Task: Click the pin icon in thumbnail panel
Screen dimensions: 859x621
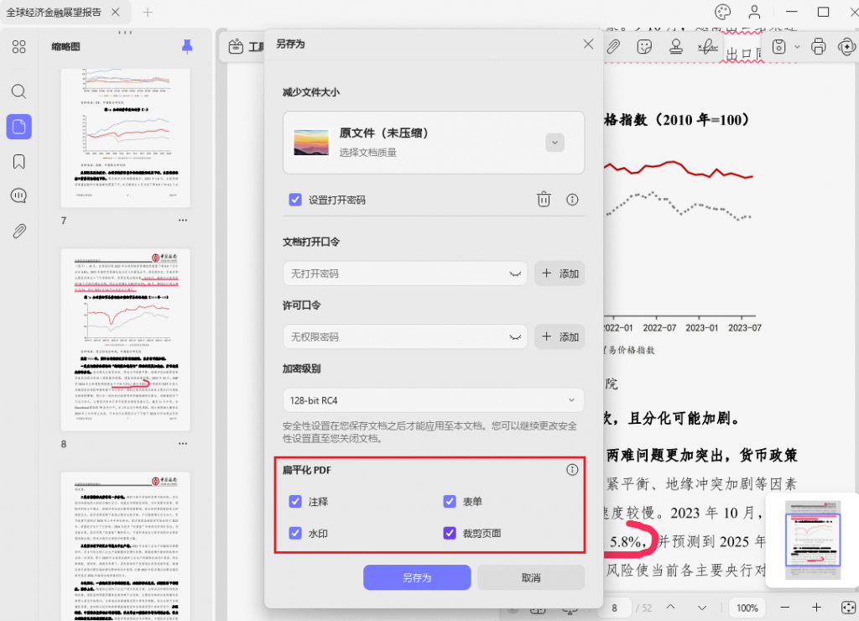Action: [187, 47]
